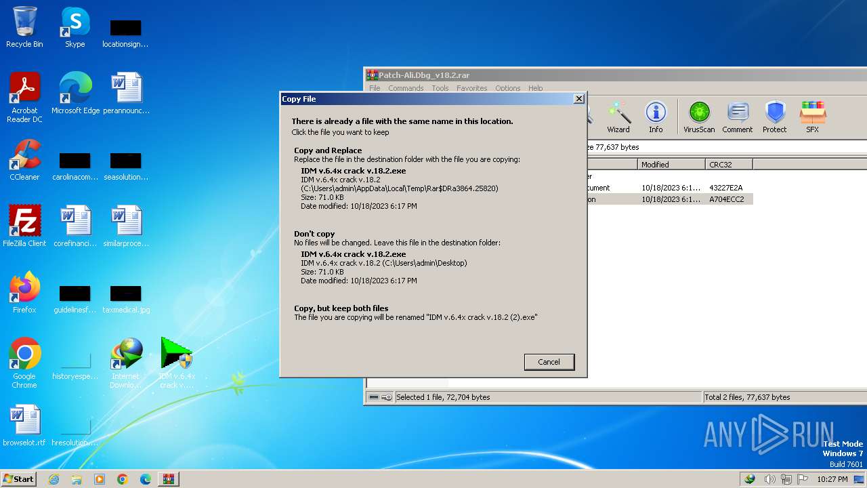Open the Options menu in WinRAR
867x488 pixels.
pos(508,88)
